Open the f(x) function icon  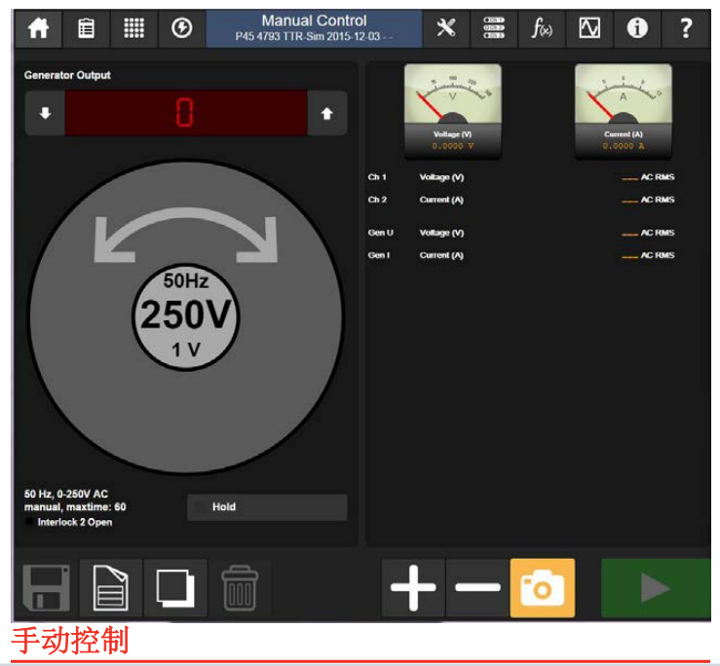click(542, 28)
